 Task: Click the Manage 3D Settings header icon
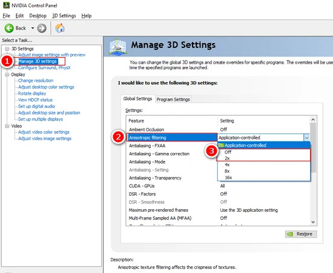click(117, 46)
